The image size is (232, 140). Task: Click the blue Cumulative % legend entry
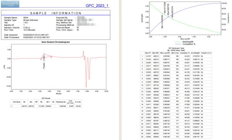[x=185, y=44]
